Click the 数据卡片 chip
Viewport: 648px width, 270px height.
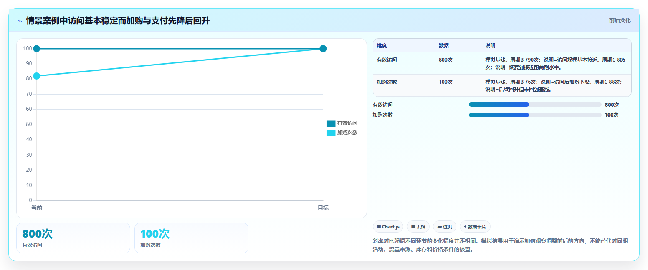tap(475, 227)
